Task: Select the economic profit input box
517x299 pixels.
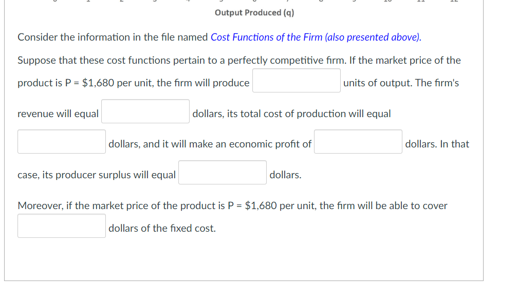Action: (x=358, y=141)
